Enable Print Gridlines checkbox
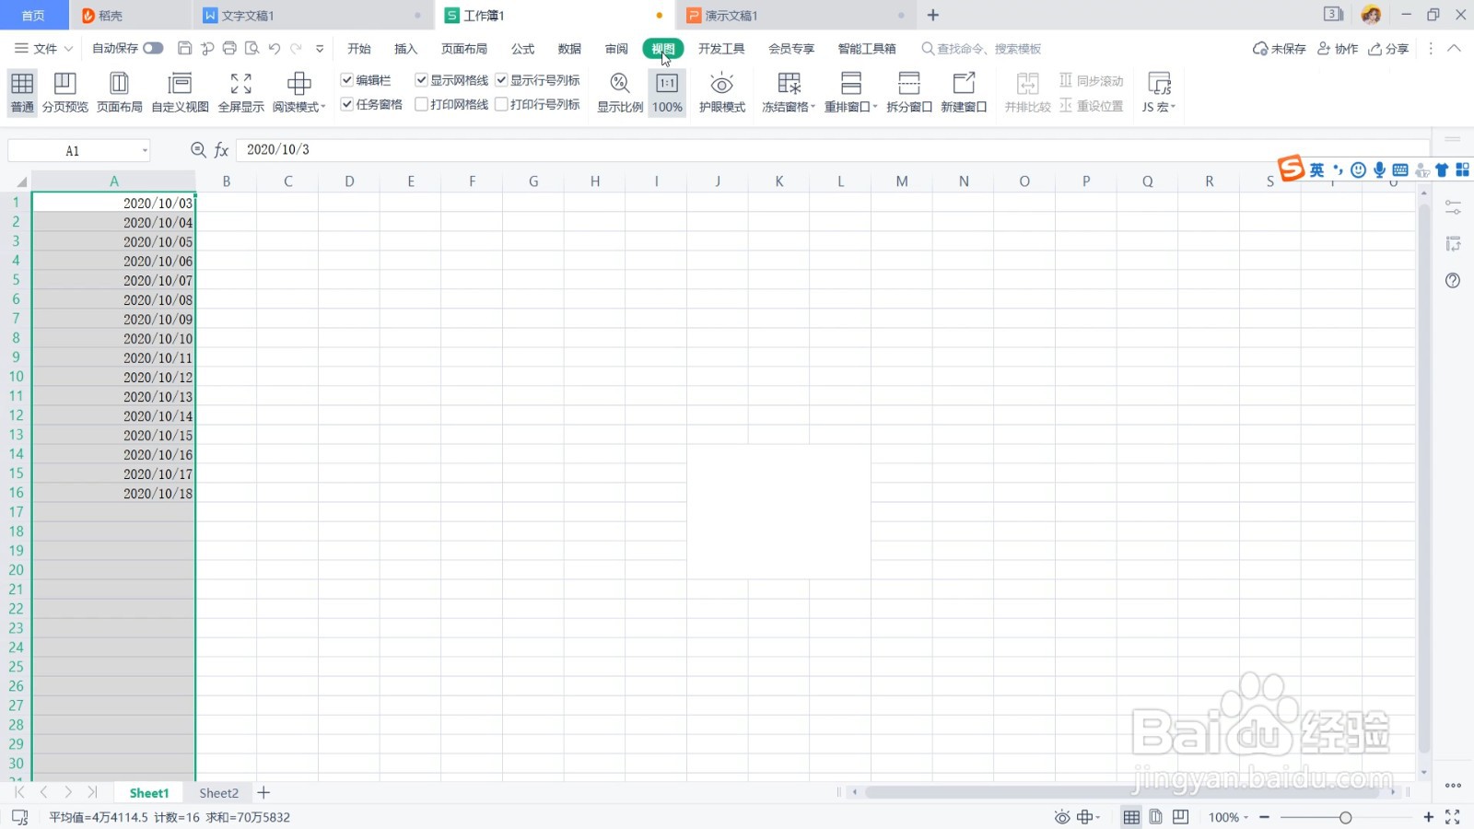Image resolution: width=1474 pixels, height=829 pixels. [x=421, y=104]
